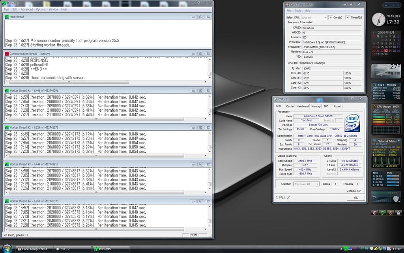Open the Prime95 Options menu
The width and height of the screenshot is (404, 253).
point(41,9)
